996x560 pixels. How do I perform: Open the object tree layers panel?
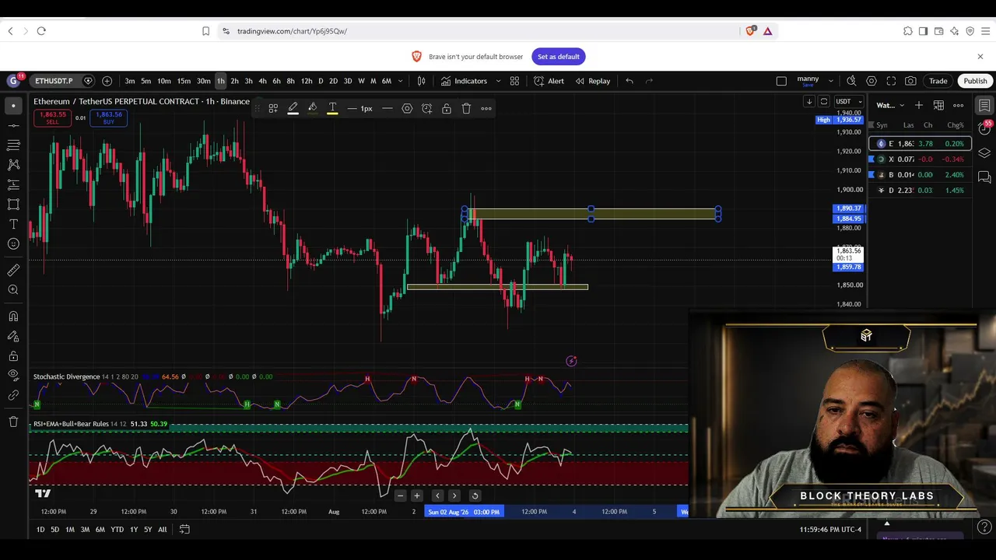984,153
